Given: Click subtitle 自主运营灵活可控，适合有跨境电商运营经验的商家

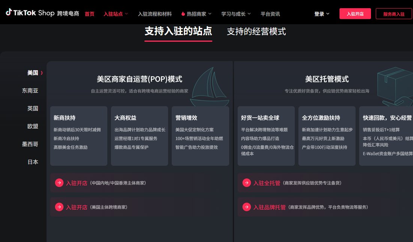Looking at the screenshot, I should 140,91.
